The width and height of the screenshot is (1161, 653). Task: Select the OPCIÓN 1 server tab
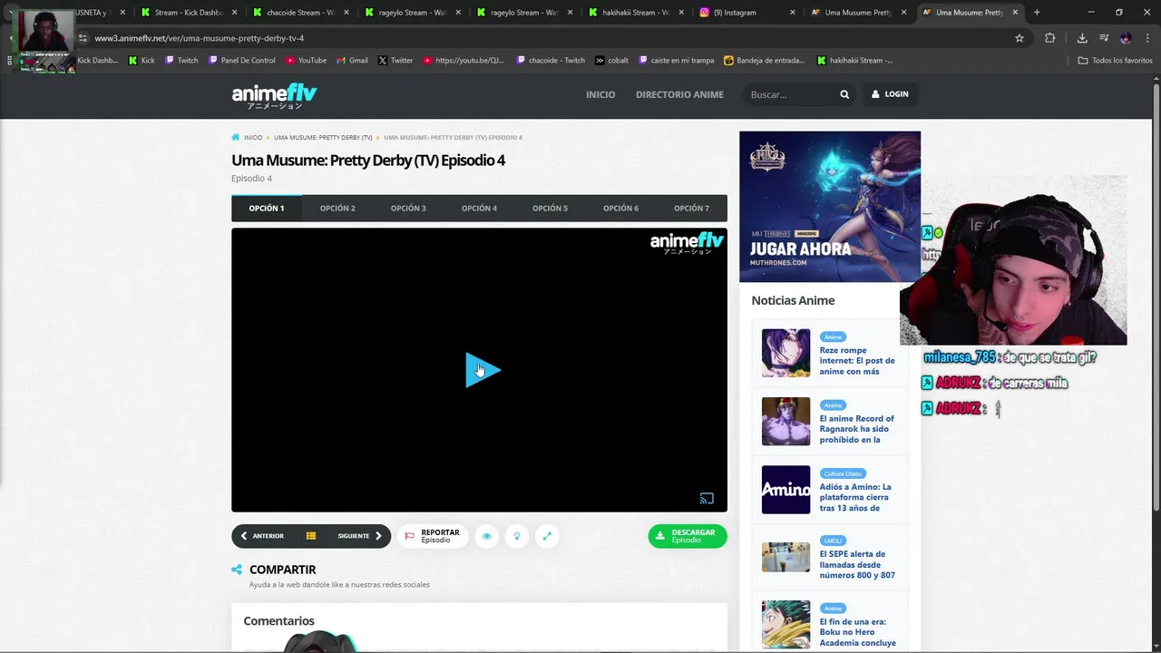267,208
